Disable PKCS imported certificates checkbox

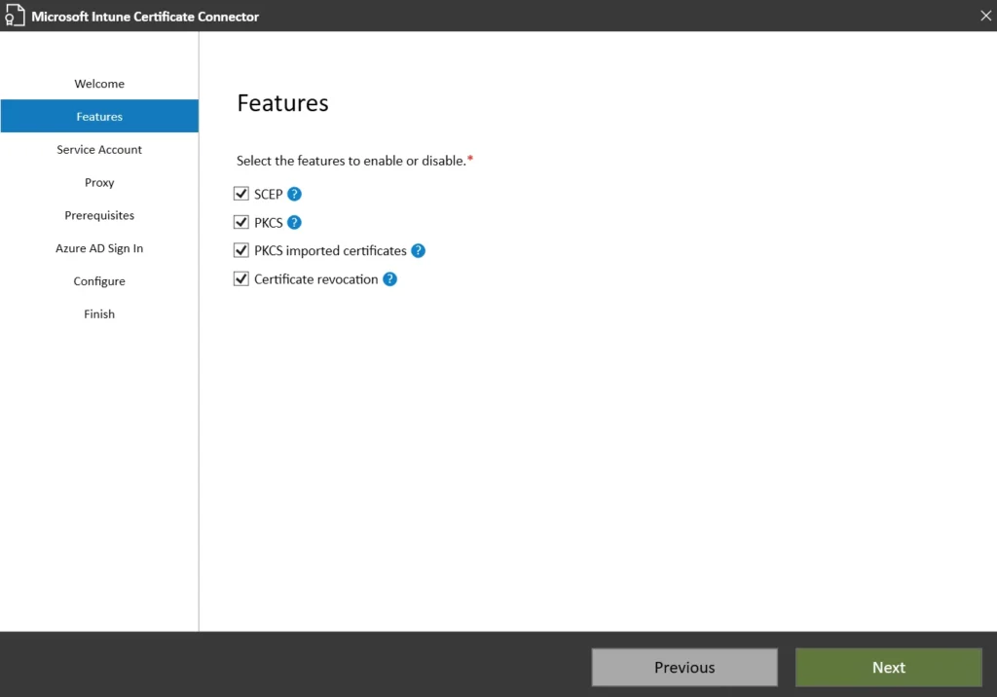(241, 251)
